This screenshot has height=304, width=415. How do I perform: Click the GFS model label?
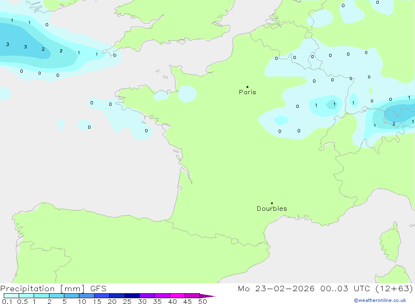(x=98, y=289)
